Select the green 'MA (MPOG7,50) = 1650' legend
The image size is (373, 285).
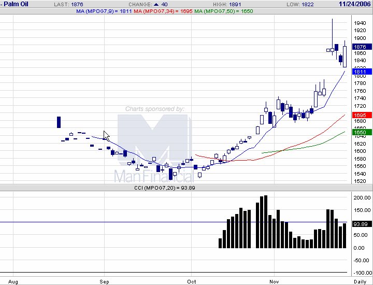[224, 11]
